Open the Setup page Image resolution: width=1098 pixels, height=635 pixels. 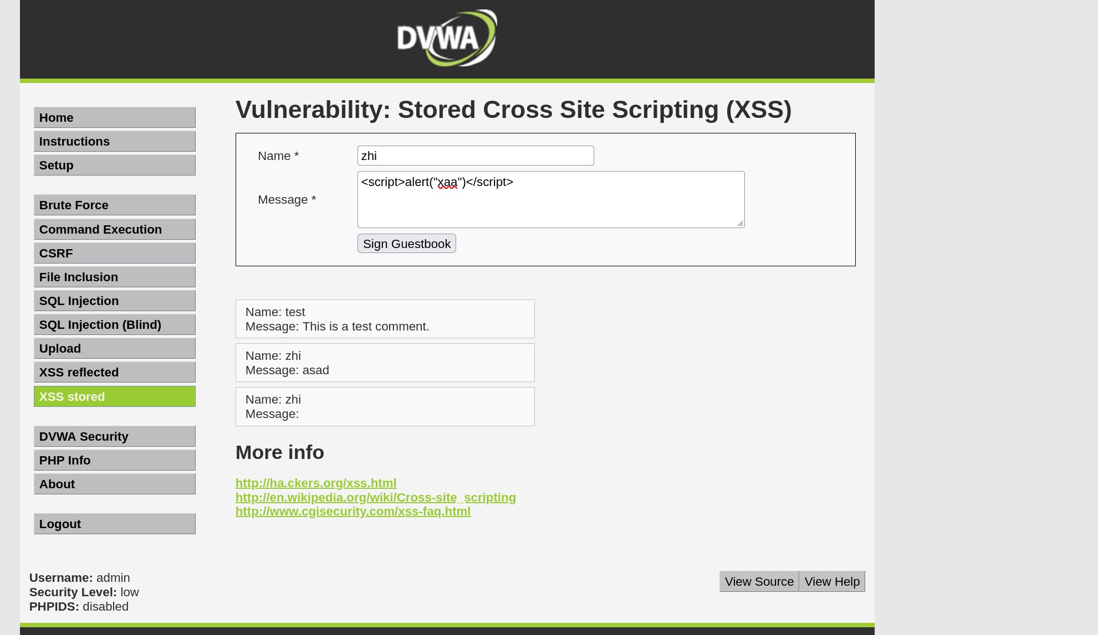coord(114,166)
